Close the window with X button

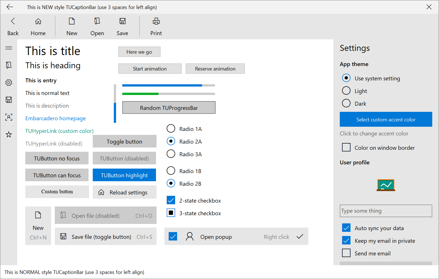(x=429, y=7)
